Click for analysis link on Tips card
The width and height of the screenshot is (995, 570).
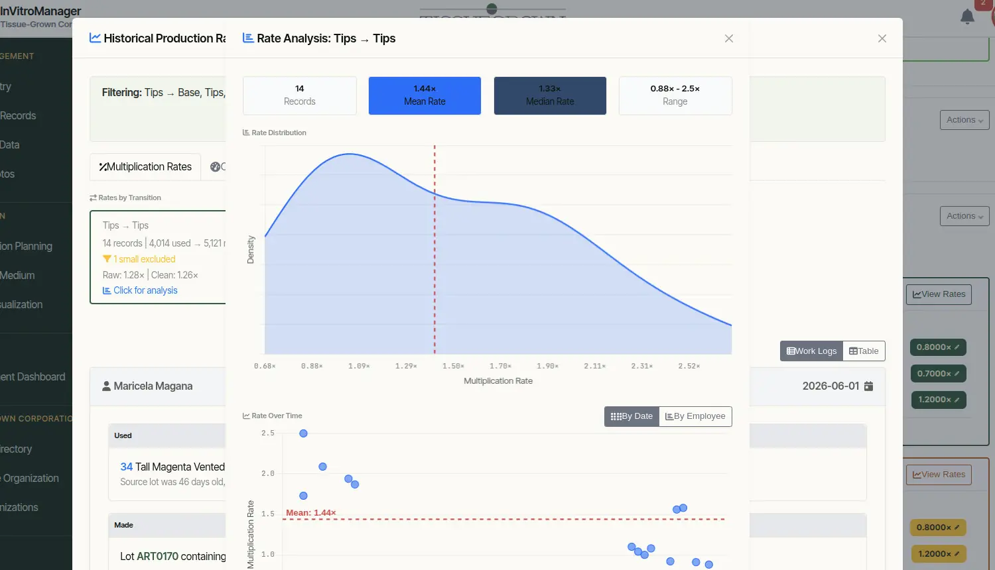click(140, 290)
